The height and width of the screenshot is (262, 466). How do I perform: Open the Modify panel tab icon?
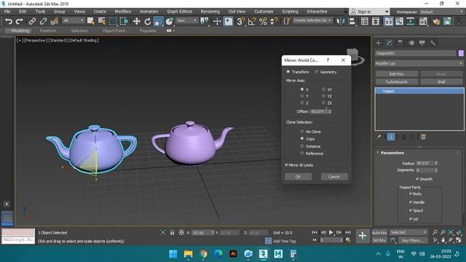(389, 43)
